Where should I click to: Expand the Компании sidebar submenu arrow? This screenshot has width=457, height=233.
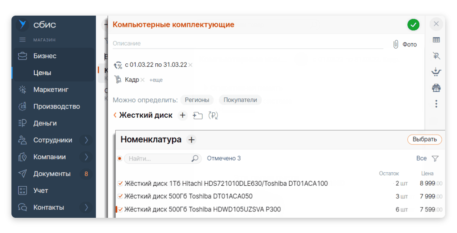[x=86, y=157]
